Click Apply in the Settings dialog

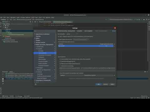pos(112,84)
